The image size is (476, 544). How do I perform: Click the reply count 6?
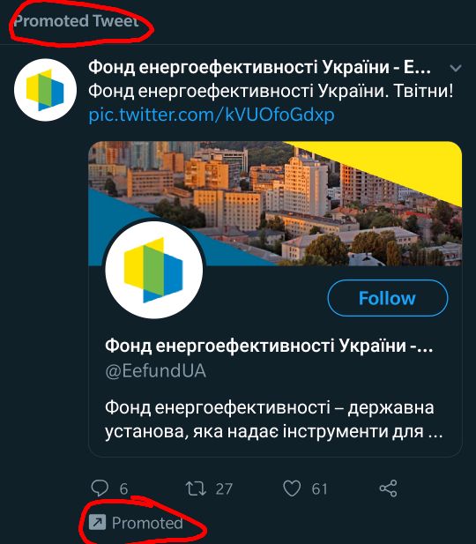tap(124, 488)
